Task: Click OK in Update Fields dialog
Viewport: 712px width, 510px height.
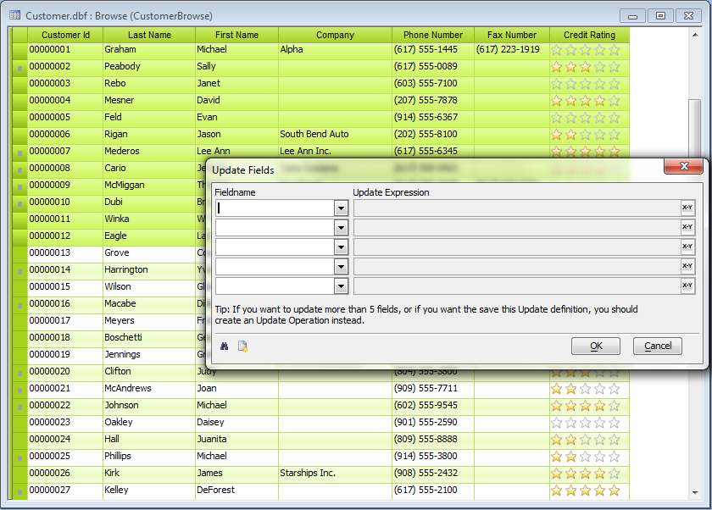Action: [596, 346]
